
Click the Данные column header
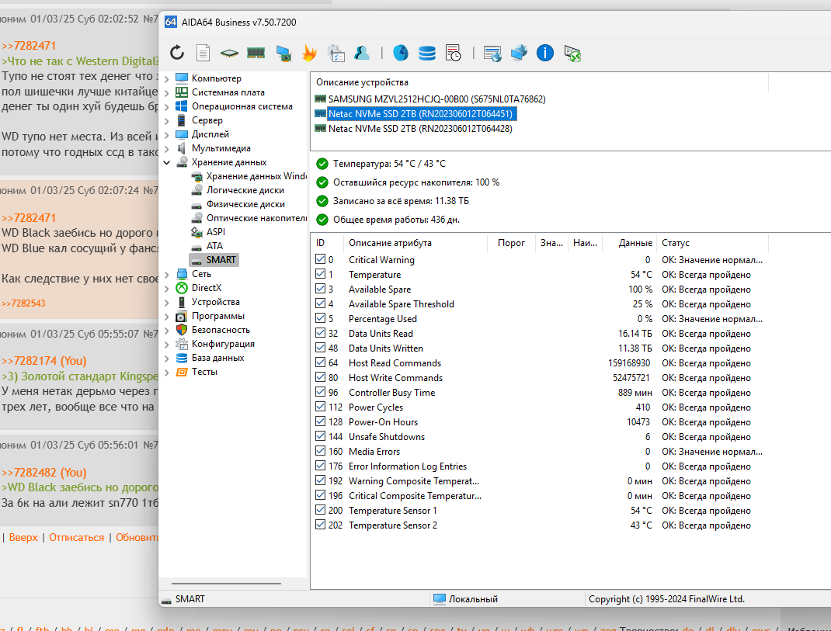coord(630,243)
